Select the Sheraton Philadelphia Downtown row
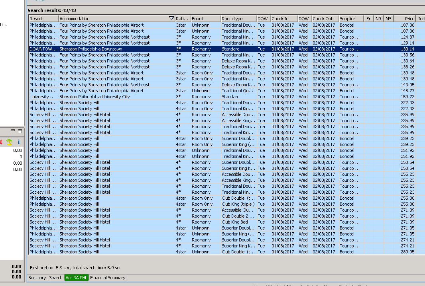Screen dimensions: 425x286 tap(226, 49)
